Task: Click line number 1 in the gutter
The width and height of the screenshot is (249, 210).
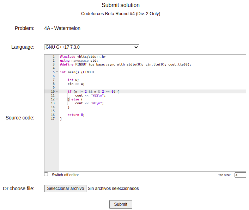Action: 54,57
